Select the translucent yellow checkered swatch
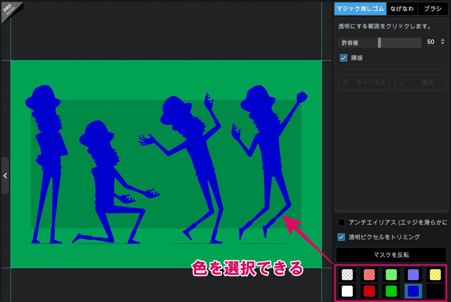Screen dimensions: 451x302 (x=436, y=275)
